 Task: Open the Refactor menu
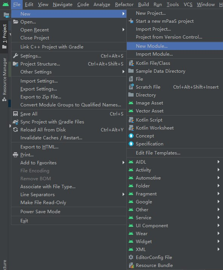[x=124, y=5]
